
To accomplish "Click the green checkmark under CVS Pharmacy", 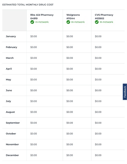I will click(97, 22).
